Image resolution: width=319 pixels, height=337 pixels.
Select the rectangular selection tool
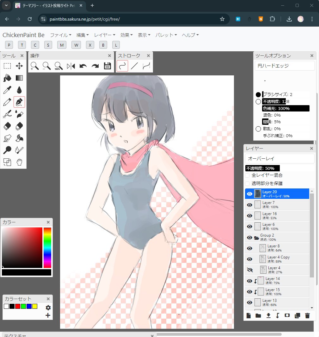[x=7, y=66]
